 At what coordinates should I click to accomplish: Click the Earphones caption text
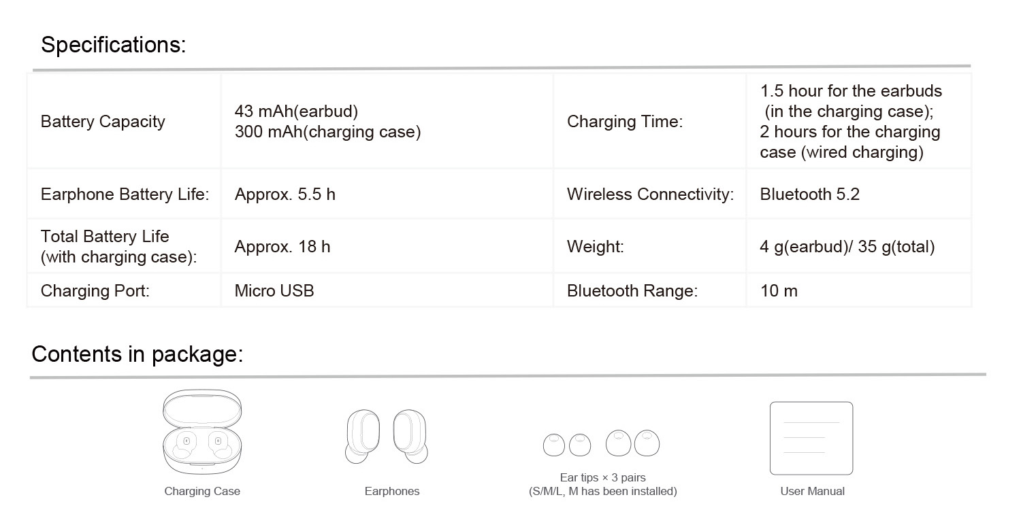(392, 491)
